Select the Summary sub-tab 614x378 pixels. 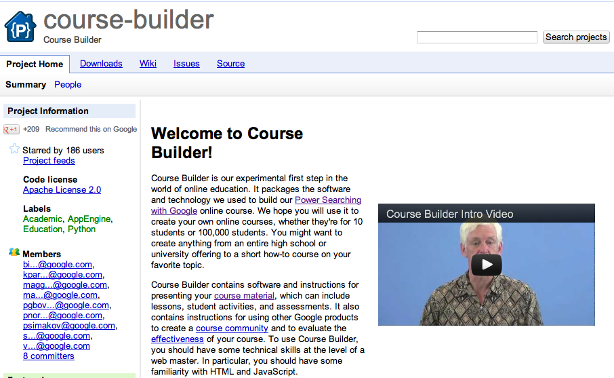coord(26,85)
